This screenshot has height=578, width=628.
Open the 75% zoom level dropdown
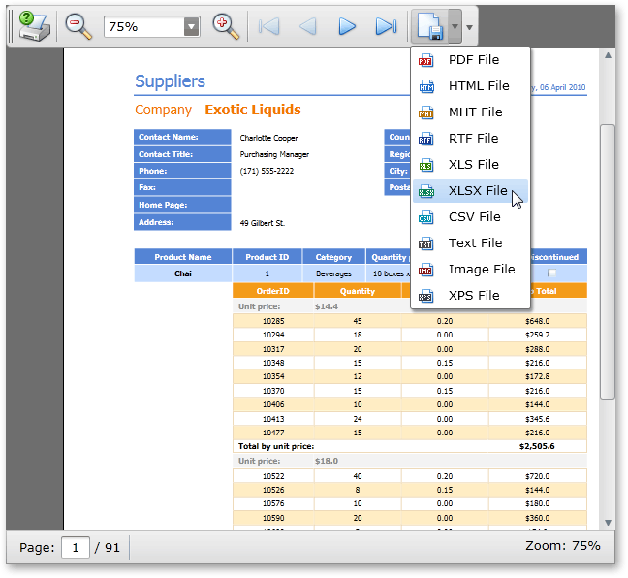coord(191,27)
